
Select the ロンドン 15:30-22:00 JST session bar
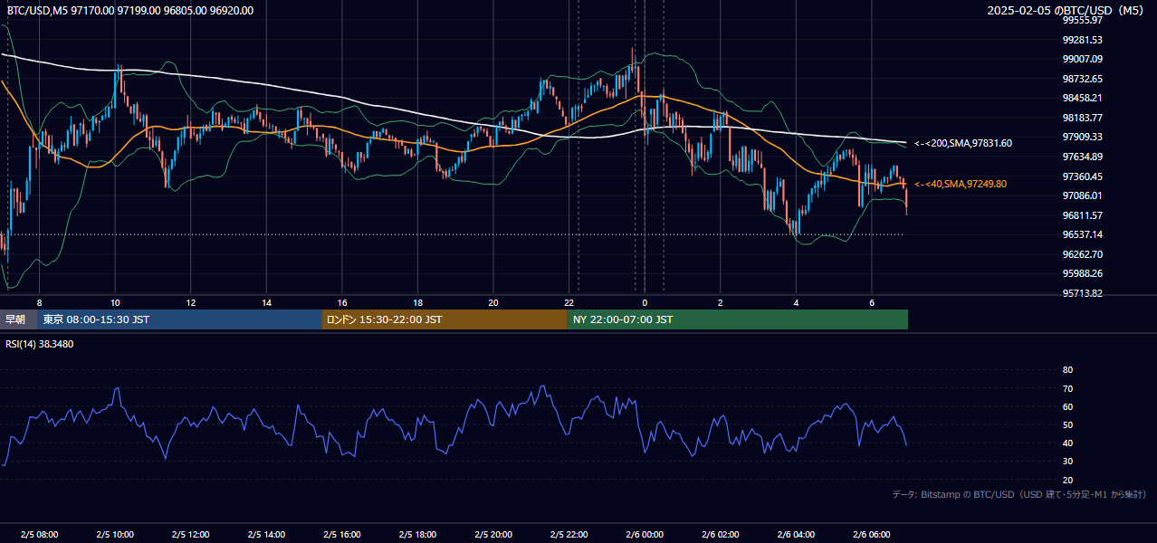[445, 319]
